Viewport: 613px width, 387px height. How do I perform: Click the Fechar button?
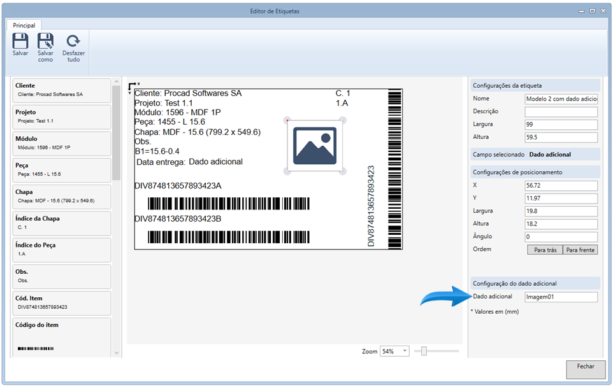[x=586, y=369]
